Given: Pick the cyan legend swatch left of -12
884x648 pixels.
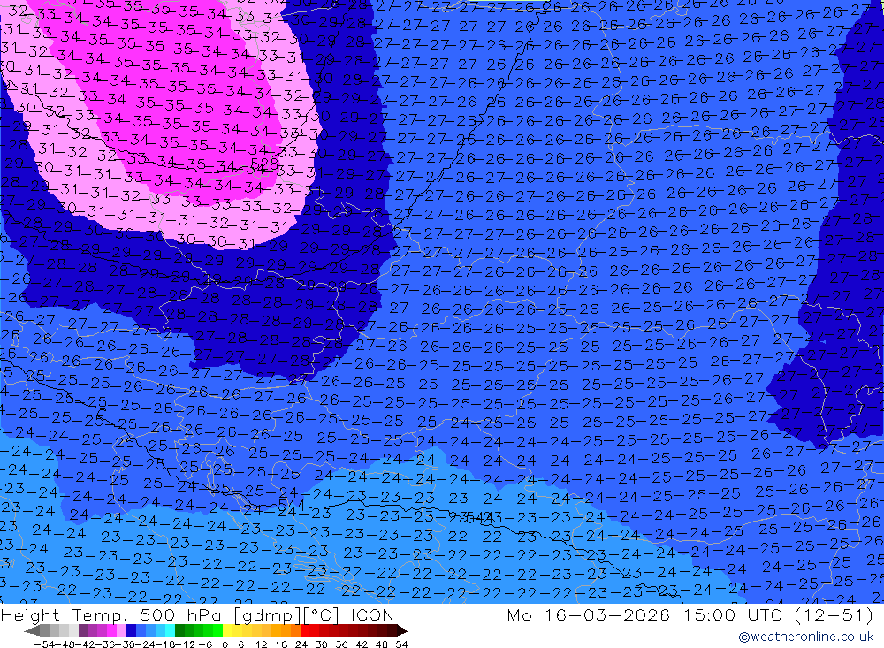Looking at the screenshot, I should tap(170, 631).
